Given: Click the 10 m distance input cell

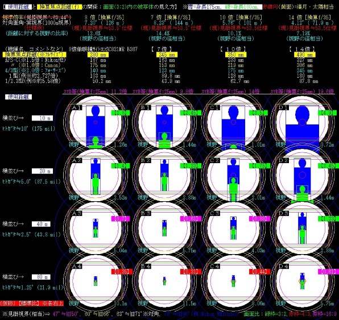Looking at the screenshot, I should (42, 118).
